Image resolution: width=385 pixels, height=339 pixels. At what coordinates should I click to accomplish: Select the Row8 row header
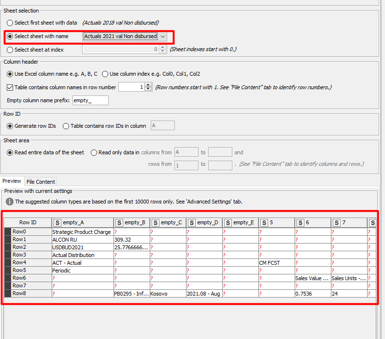pos(28,293)
